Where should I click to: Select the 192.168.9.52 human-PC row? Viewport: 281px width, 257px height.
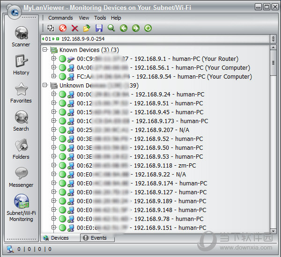(x=140, y=139)
